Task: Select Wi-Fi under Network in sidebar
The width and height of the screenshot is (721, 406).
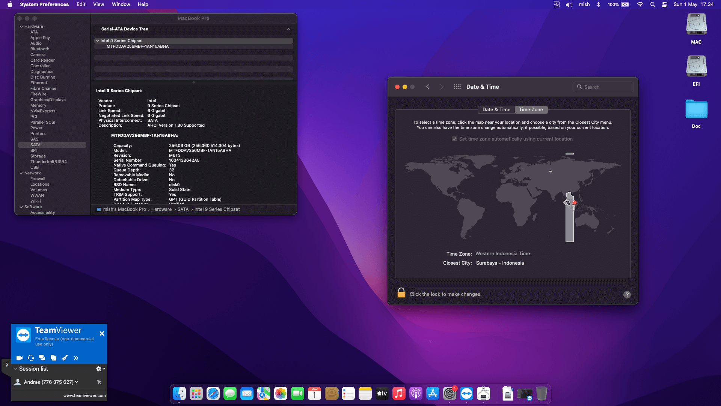Action: 36,201
